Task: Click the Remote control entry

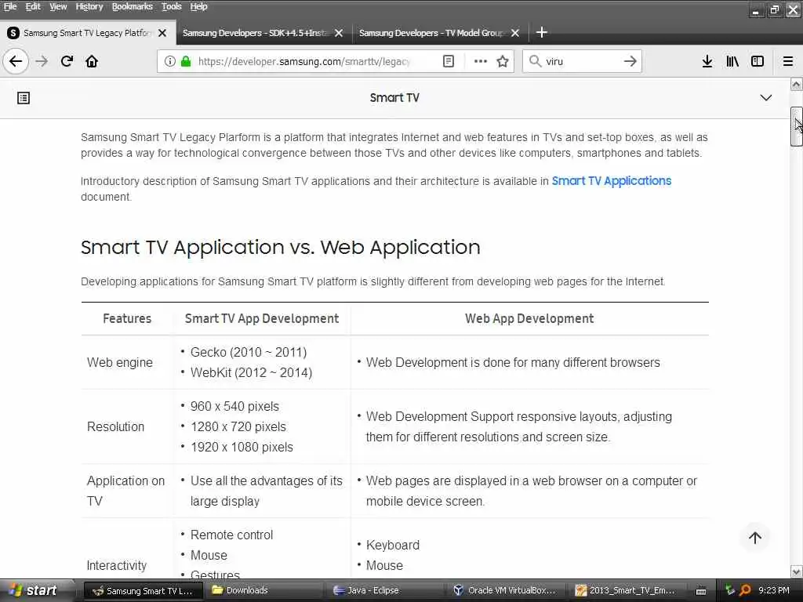Action: click(x=231, y=535)
